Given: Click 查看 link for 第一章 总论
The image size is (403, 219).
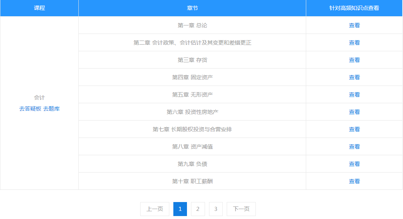Looking at the screenshot, I should click(x=354, y=25).
